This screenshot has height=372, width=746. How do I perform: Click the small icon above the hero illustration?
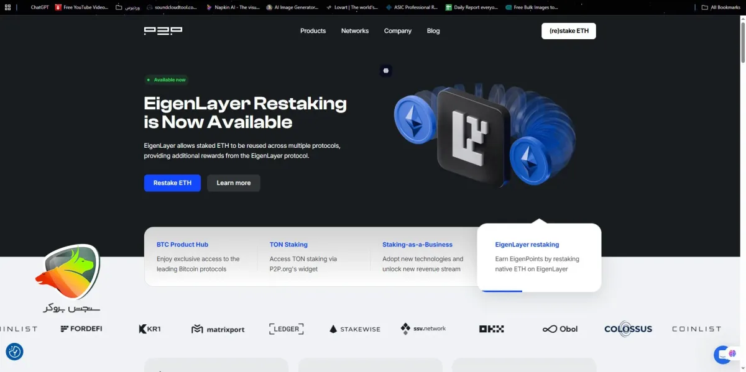386,71
